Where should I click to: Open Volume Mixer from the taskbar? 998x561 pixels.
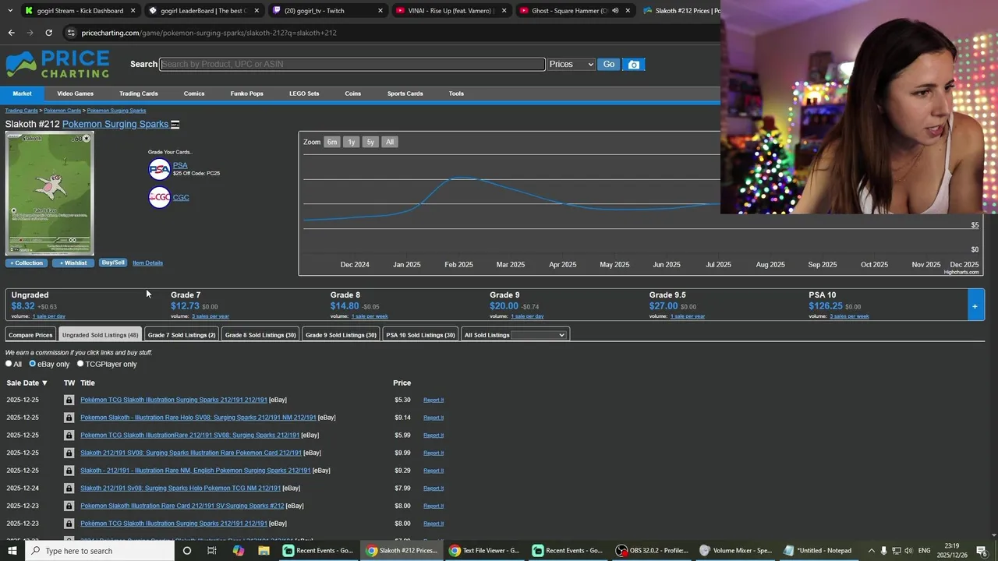(x=735, y=551)
